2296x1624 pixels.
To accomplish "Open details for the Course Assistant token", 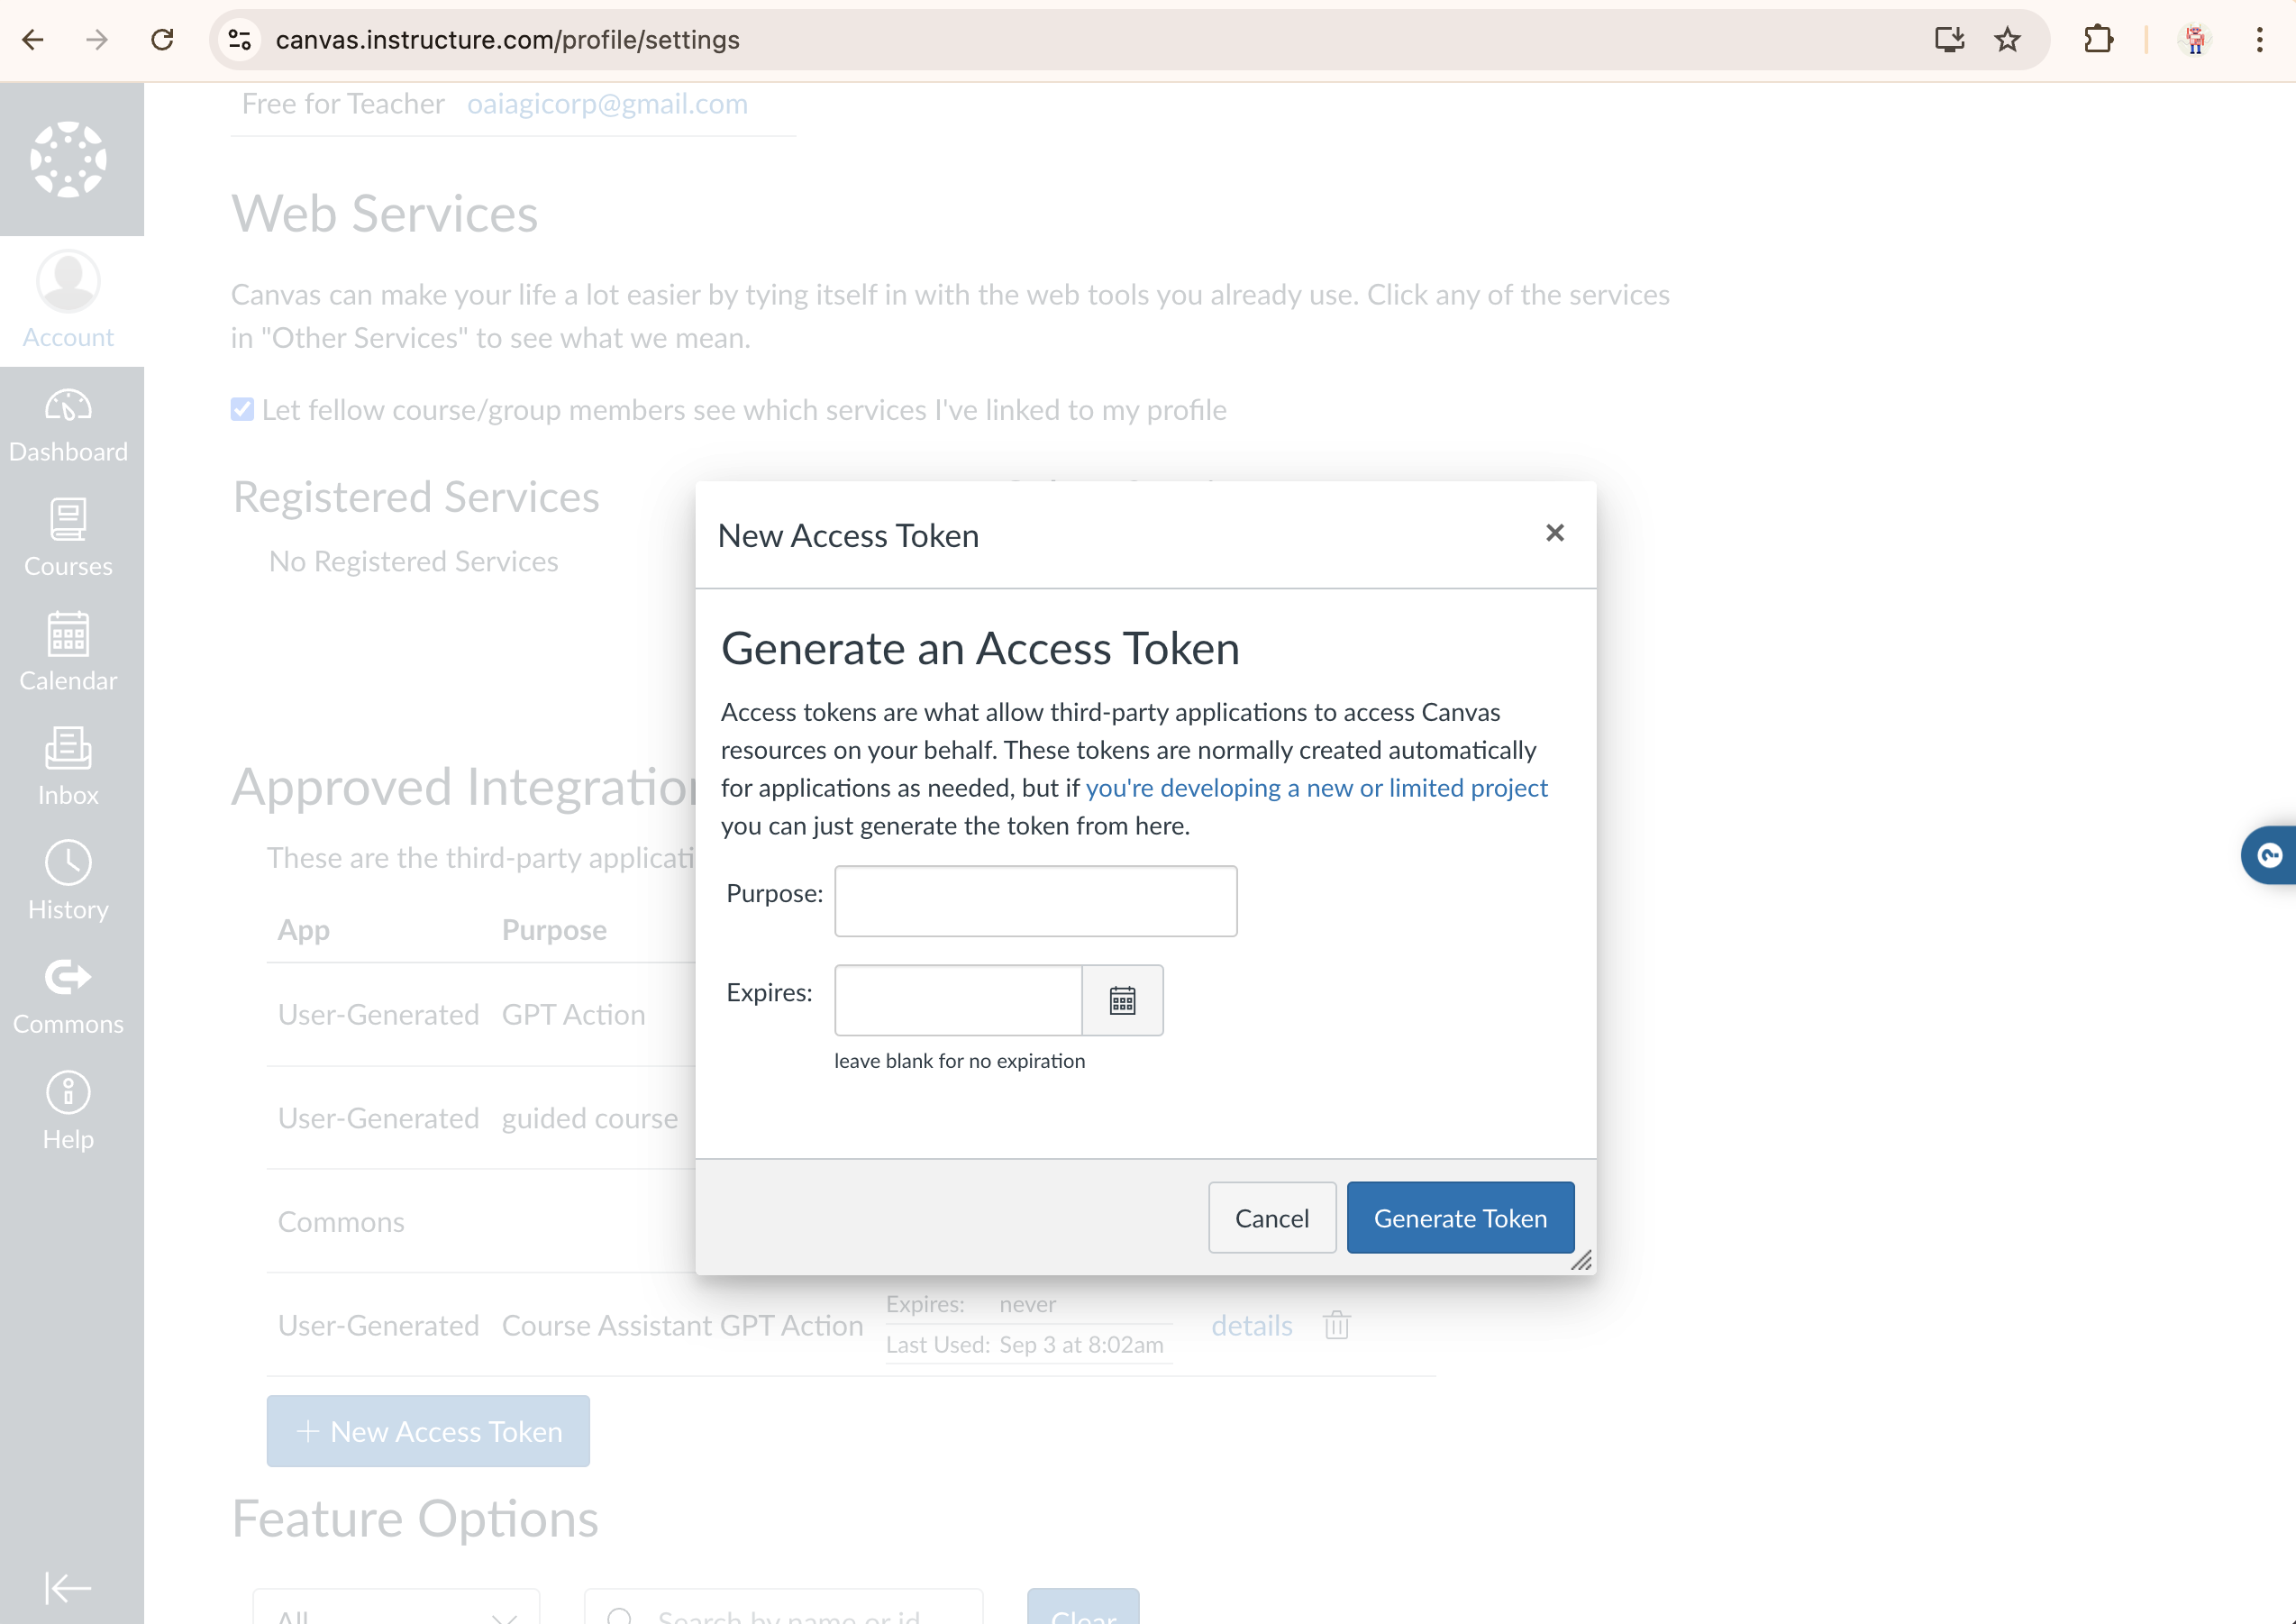I will (x=1252, y=1325).
